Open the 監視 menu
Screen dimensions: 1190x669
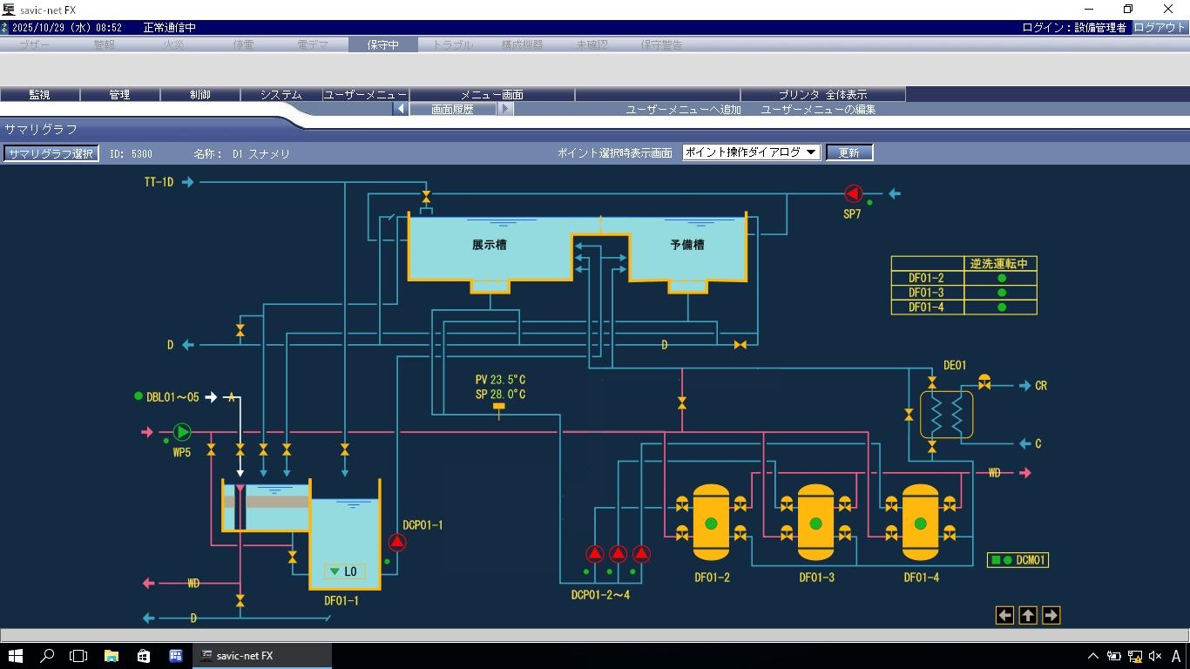(x=39, y=94)
